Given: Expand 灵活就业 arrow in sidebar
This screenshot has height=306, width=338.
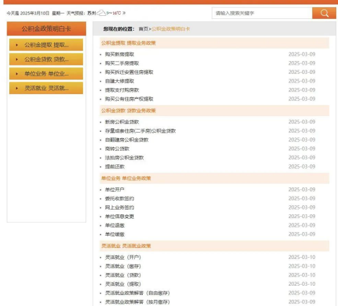Looking at the screenshot, I should (x=17, y=89).
